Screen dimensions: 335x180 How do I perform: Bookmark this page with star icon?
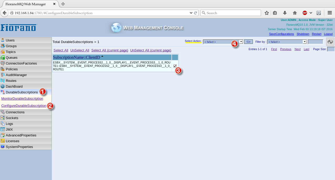(x=267, y=13)
